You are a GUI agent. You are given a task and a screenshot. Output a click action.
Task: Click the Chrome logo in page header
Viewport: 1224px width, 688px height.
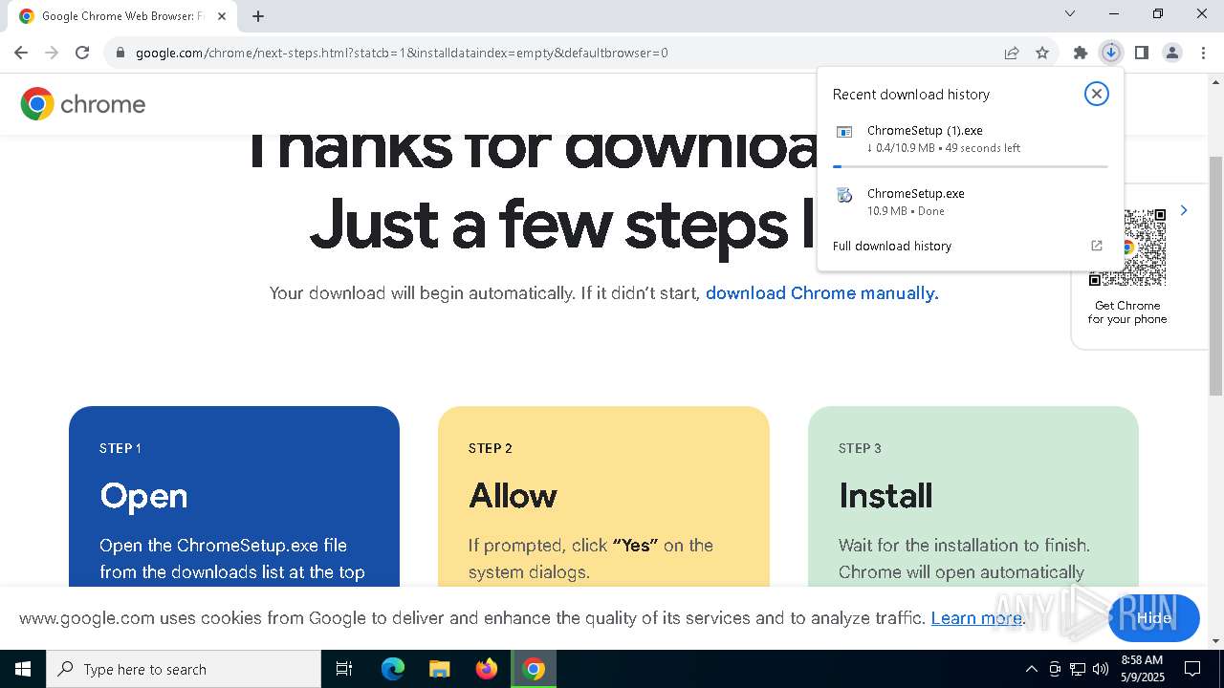tap(83, 103)
